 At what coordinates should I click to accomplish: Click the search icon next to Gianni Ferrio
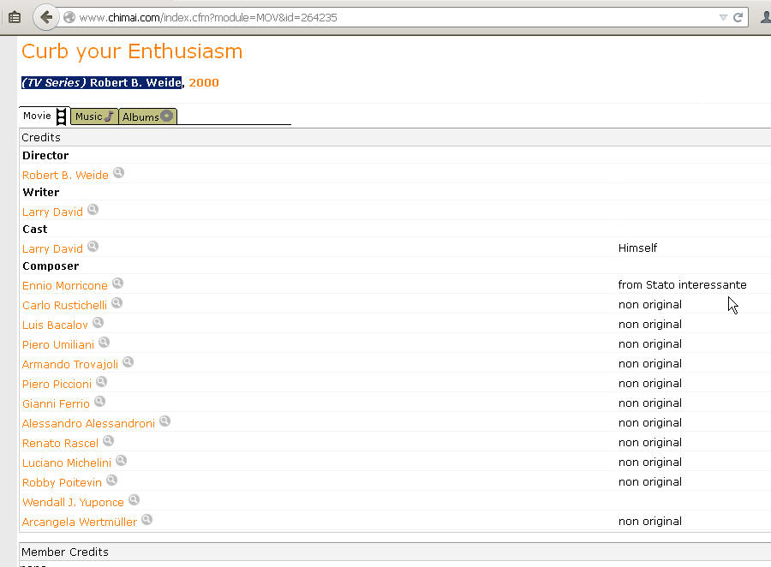[x=99, y=402]
